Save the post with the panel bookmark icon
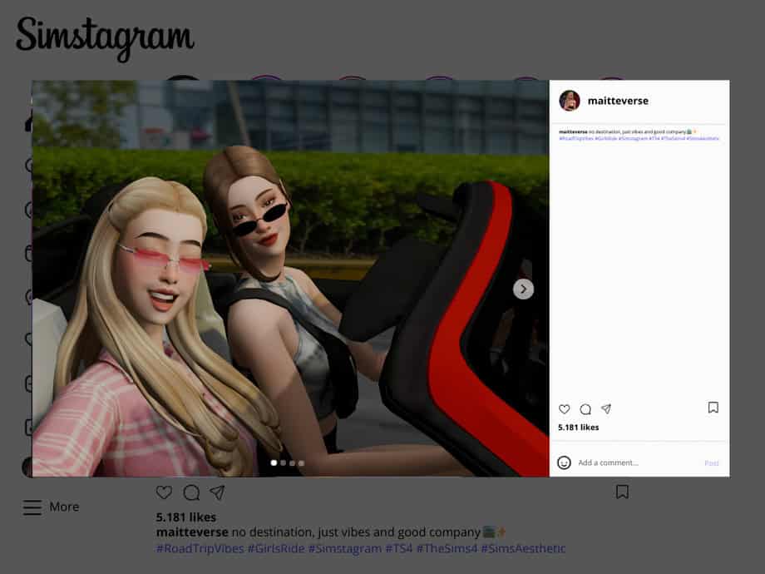This screenshot has height=574, width=765. coord(713,408)
